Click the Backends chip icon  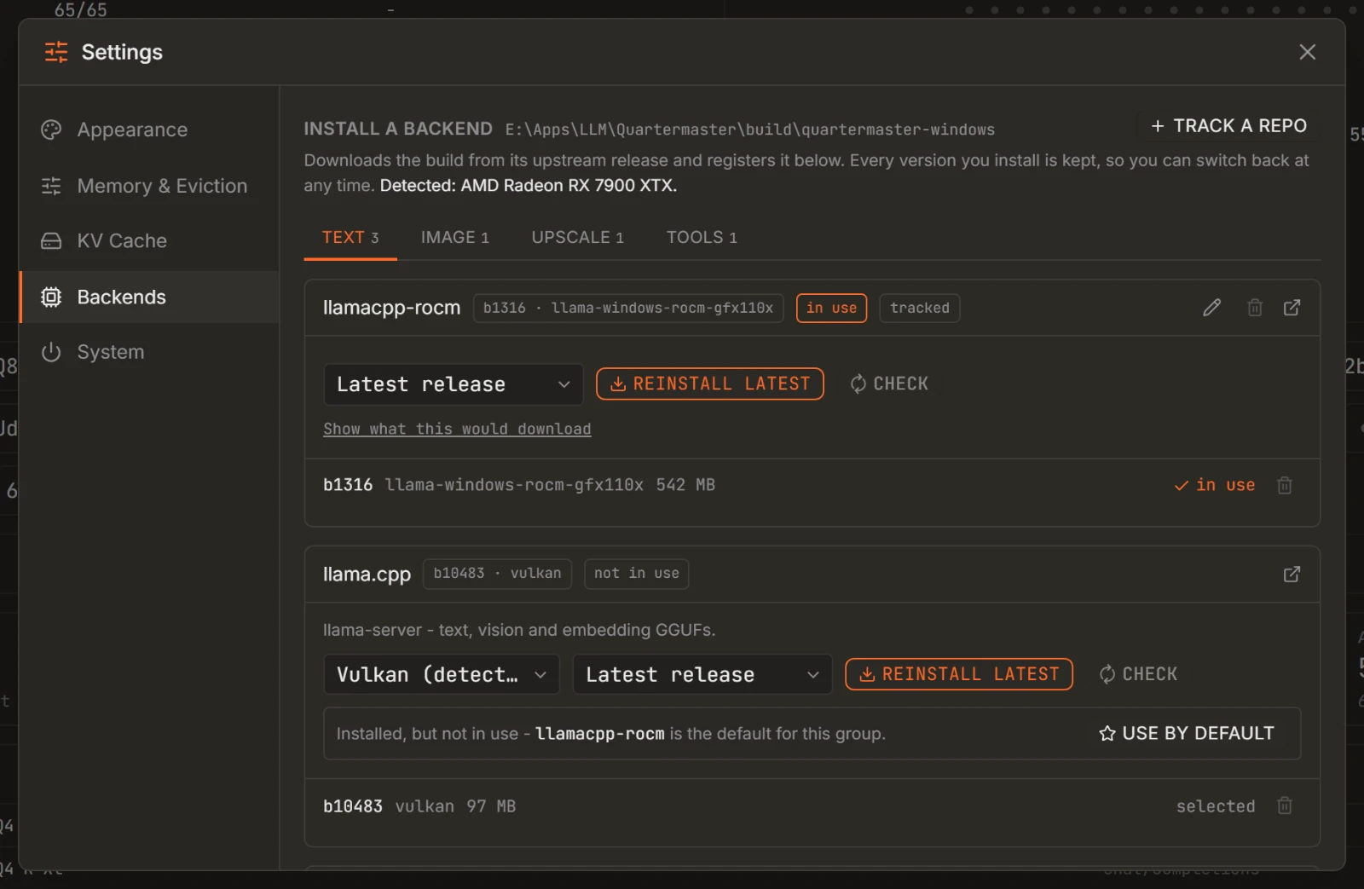[51, 297]
